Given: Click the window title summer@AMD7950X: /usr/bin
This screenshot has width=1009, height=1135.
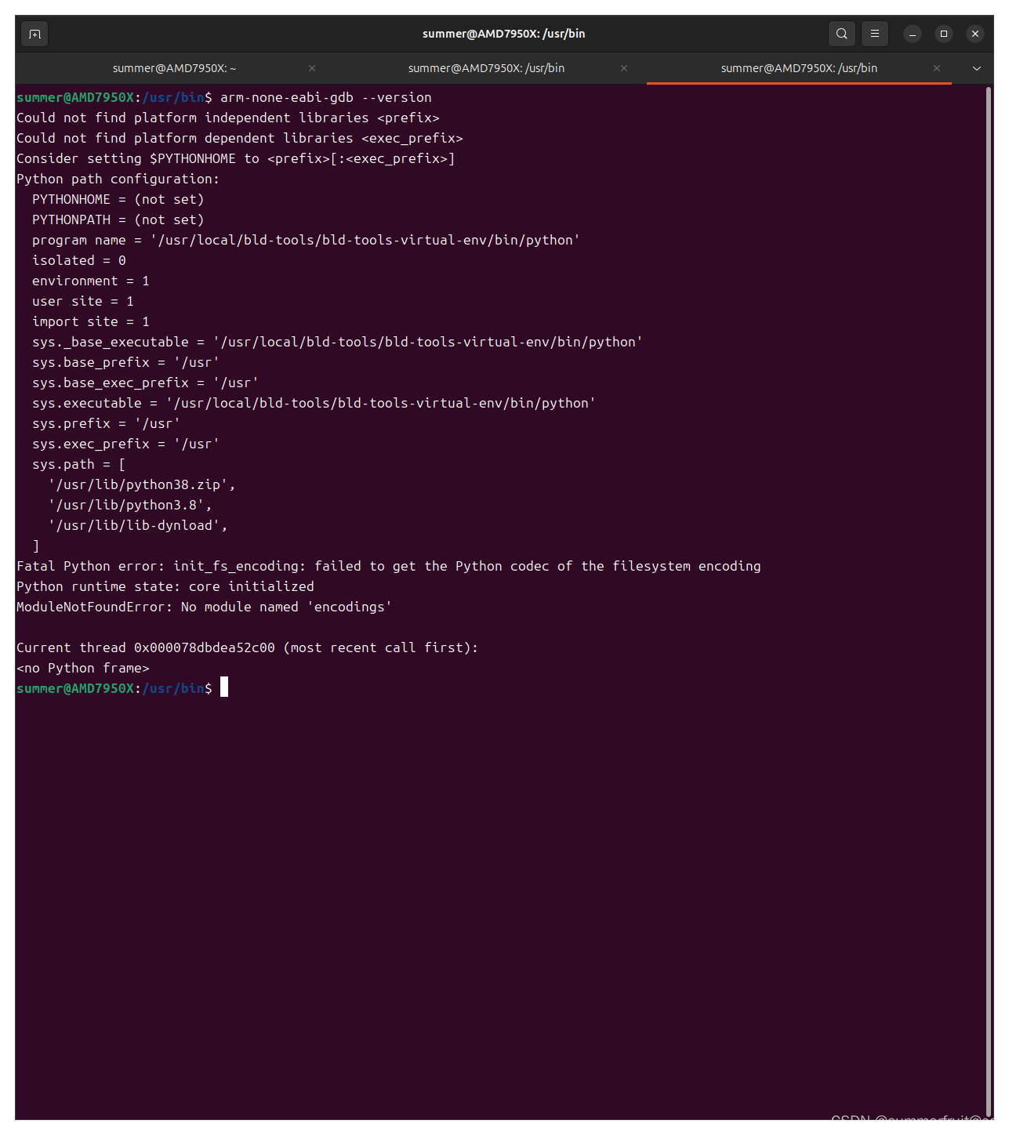Looking at the screenshot, I should (504, 34).
